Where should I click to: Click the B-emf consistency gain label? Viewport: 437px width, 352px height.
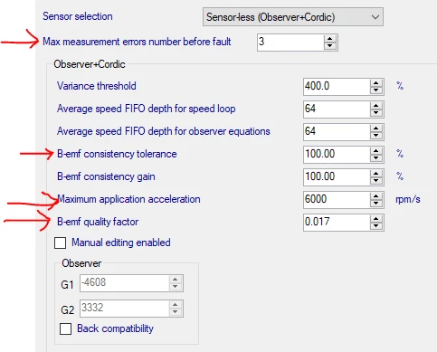click(106, 176)
